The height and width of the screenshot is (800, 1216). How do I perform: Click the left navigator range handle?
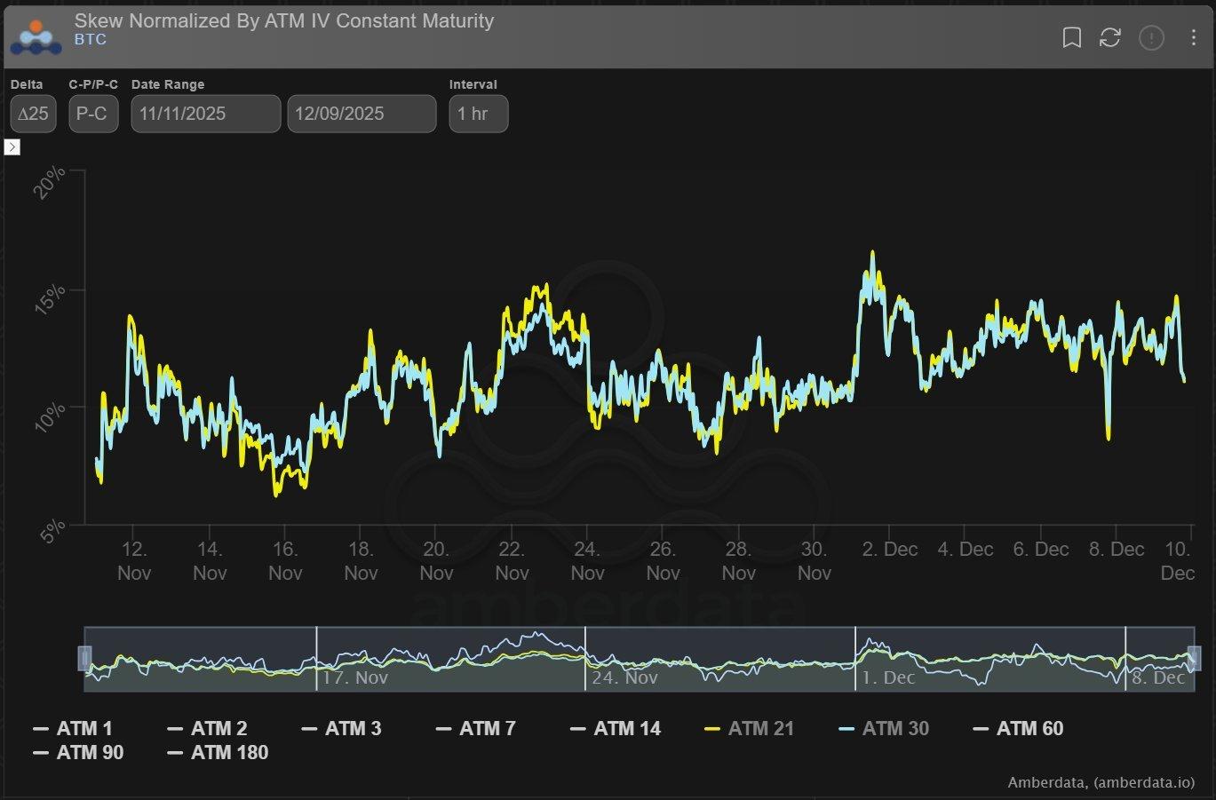coord(85,658)
